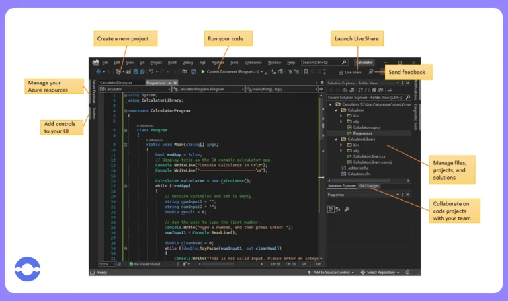
Task: Click the Collapse All icon in Solution Explorer
Action: (374, 90)
